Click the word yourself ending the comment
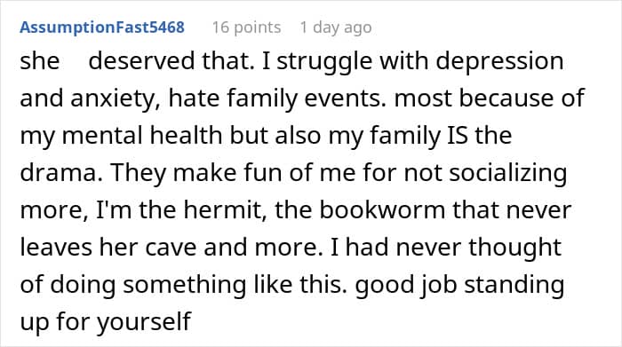The image size is (622, 347). click(144, 321)
